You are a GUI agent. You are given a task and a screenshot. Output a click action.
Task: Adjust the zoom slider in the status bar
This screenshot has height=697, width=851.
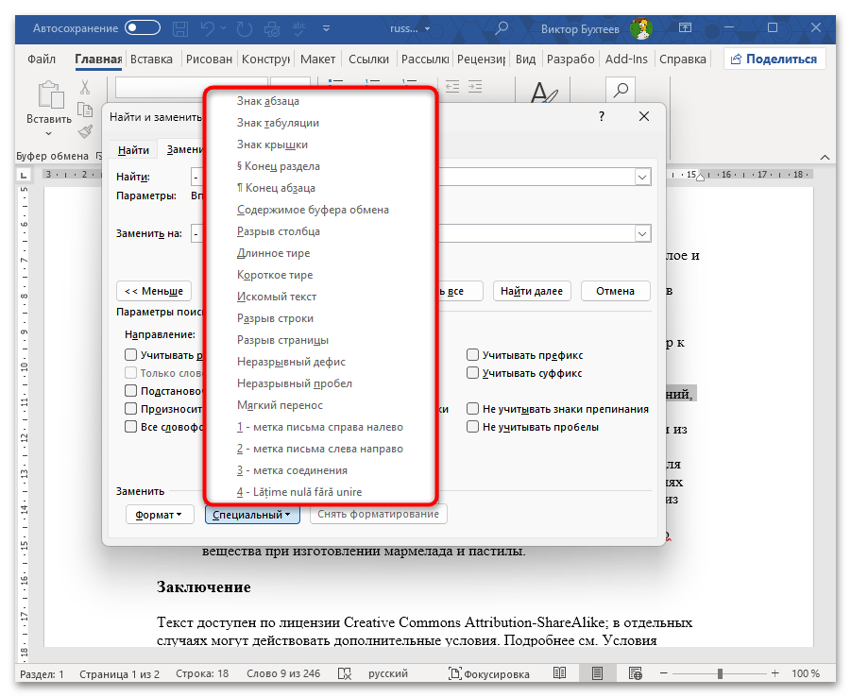(720, 673)
